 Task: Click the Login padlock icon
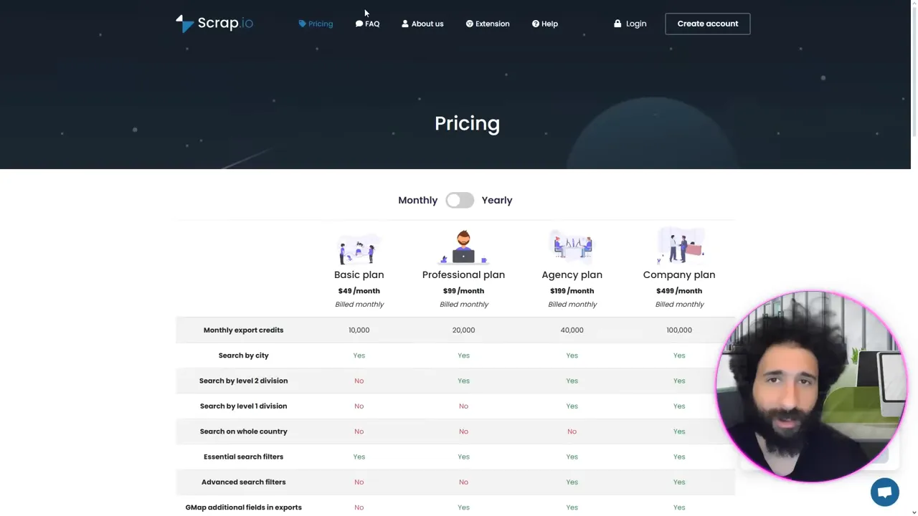pyautogui.click(x=617, y=24)
